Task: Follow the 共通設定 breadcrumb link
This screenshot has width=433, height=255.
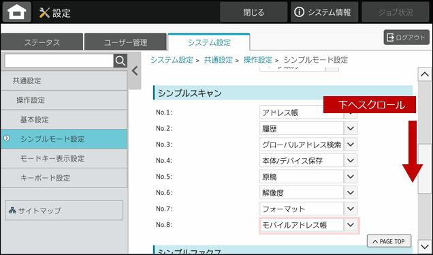Action: tap(218, 60)
